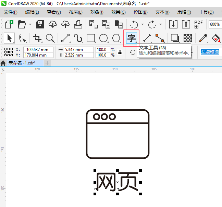Select the Artistic media curve tool
The image size is (222, 207).
coord(78,38)
